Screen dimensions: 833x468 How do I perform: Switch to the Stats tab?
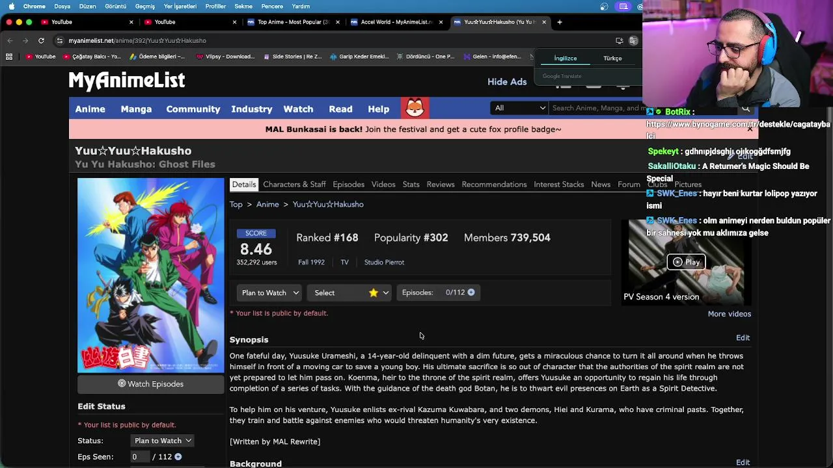[x=411, y=185]
